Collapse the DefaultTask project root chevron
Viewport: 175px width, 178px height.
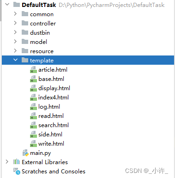click(7, 5)
